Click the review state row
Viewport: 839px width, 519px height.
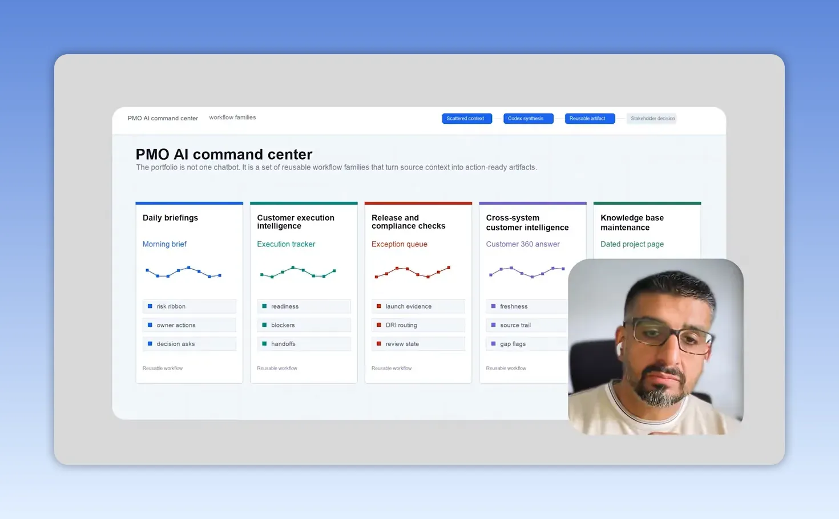click(x=418, y=344)
